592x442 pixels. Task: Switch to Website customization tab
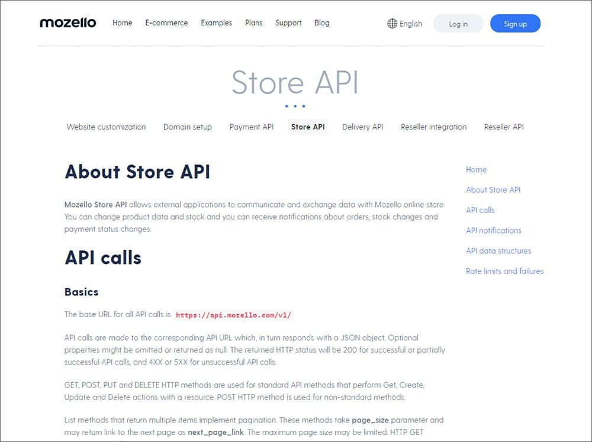pyautogui.click(x=106, y=127)
